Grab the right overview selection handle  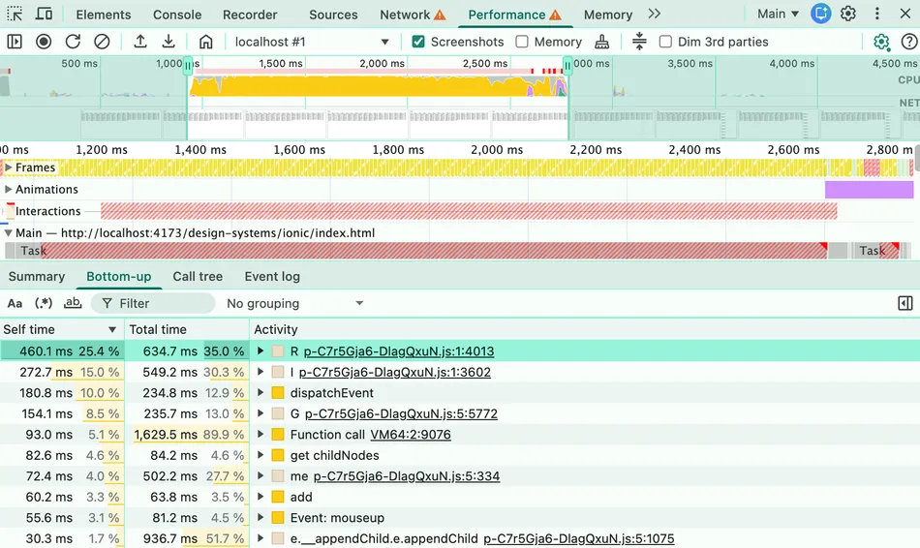(x=567, y=66)
